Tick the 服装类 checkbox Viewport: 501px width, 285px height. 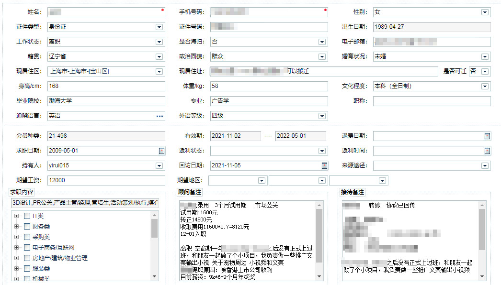[x=27, y=268]
